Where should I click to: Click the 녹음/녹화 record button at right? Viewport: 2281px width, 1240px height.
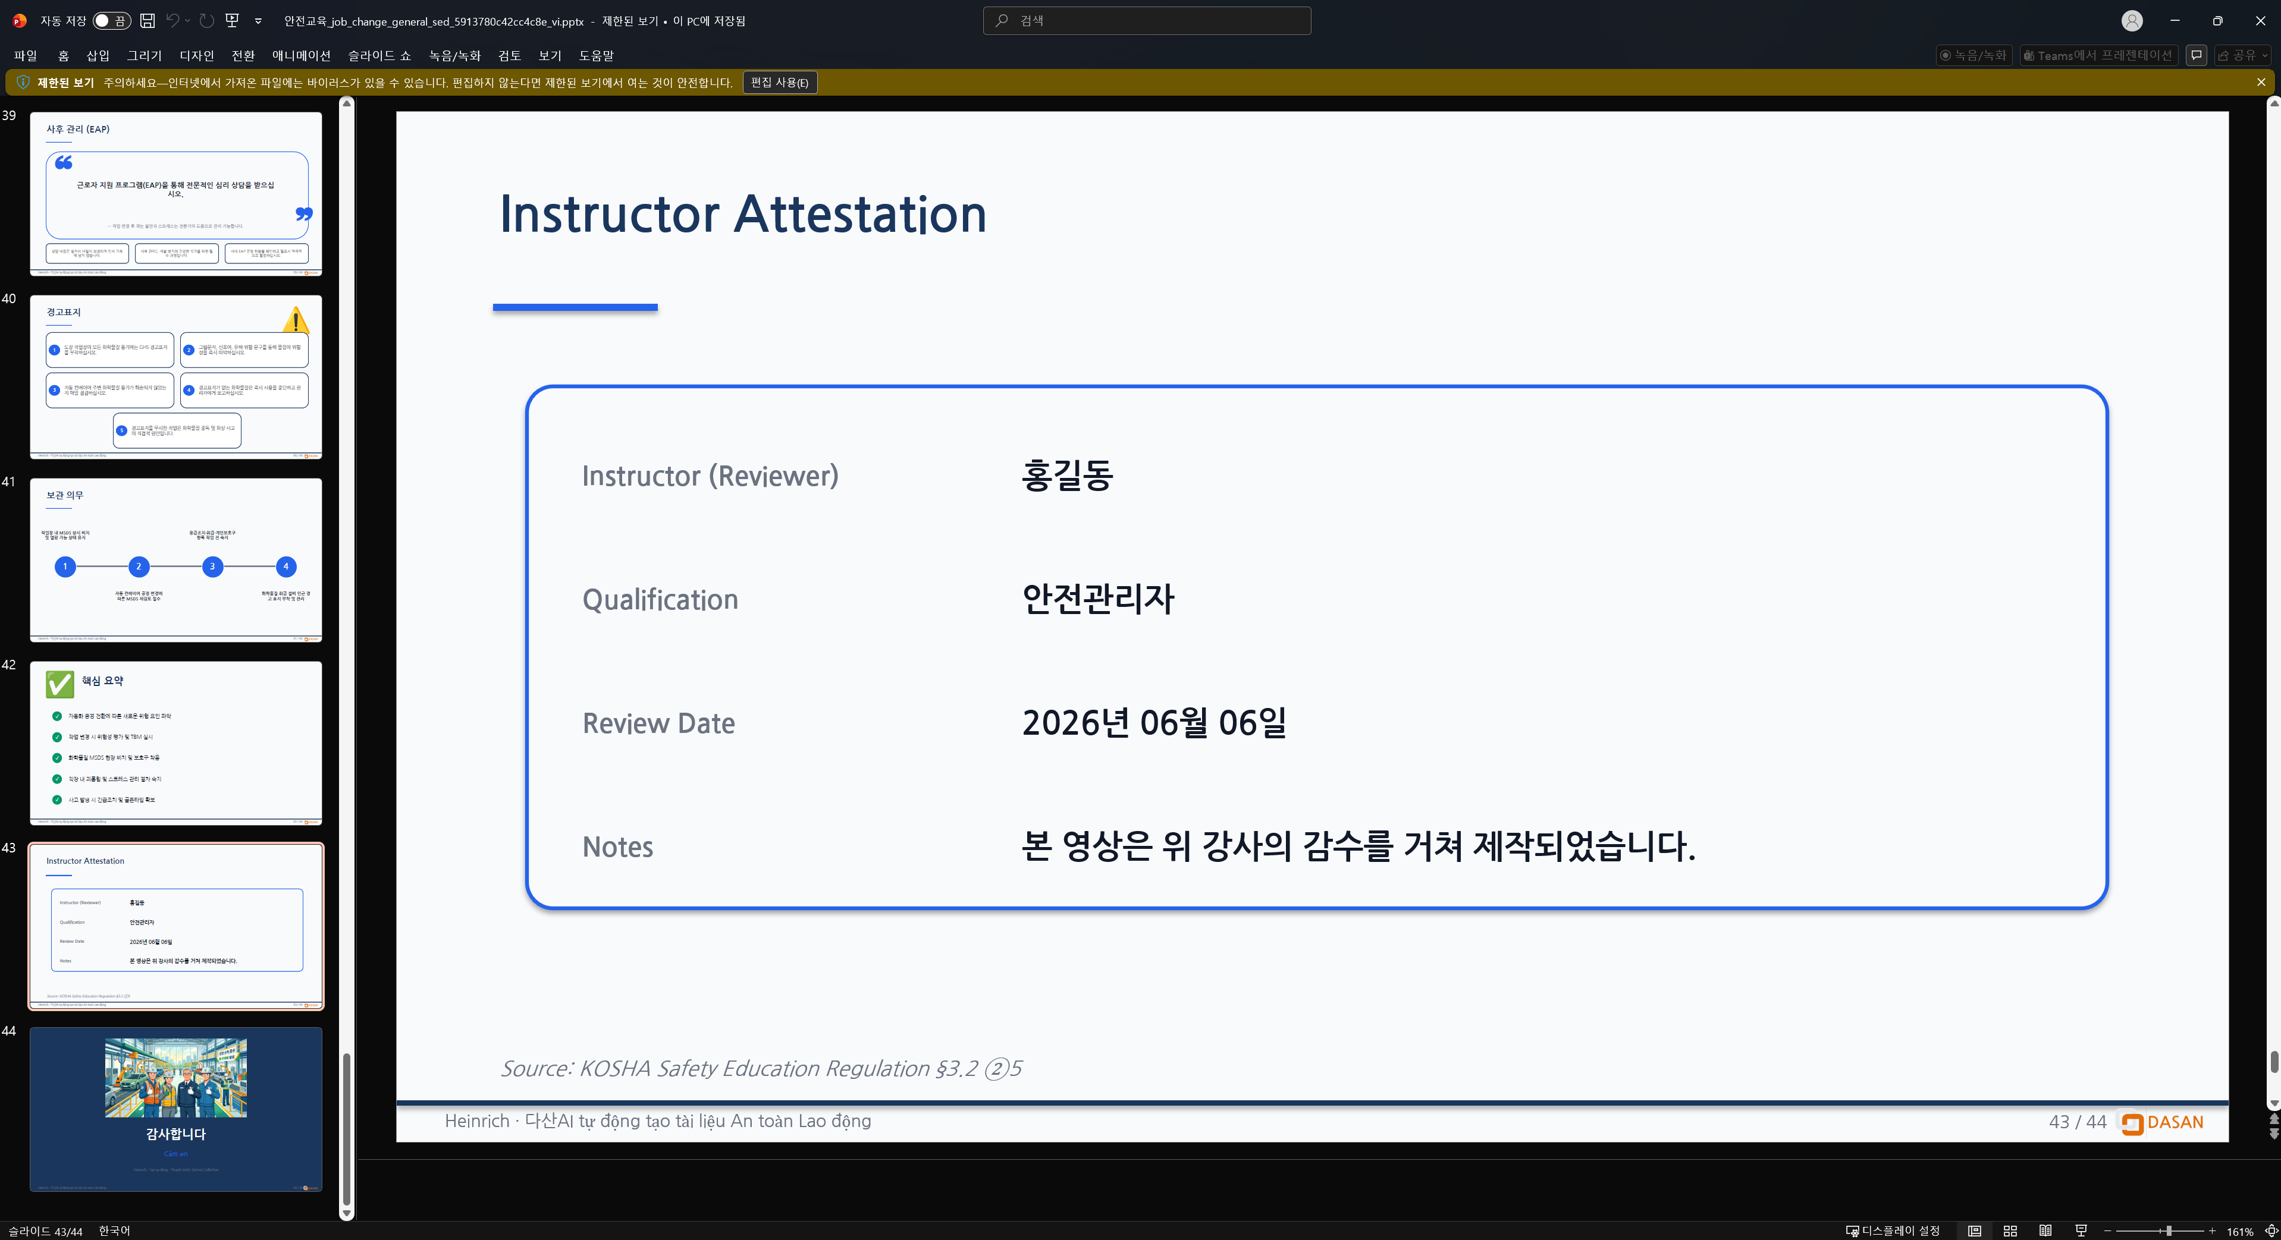[x=1973, y=55]
